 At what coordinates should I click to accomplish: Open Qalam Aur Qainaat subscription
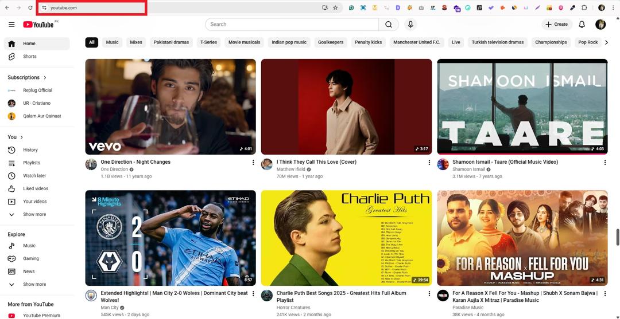(37, 116)
